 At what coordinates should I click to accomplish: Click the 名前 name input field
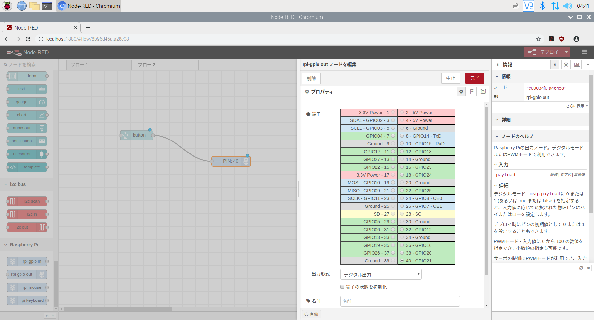(400, 301)
